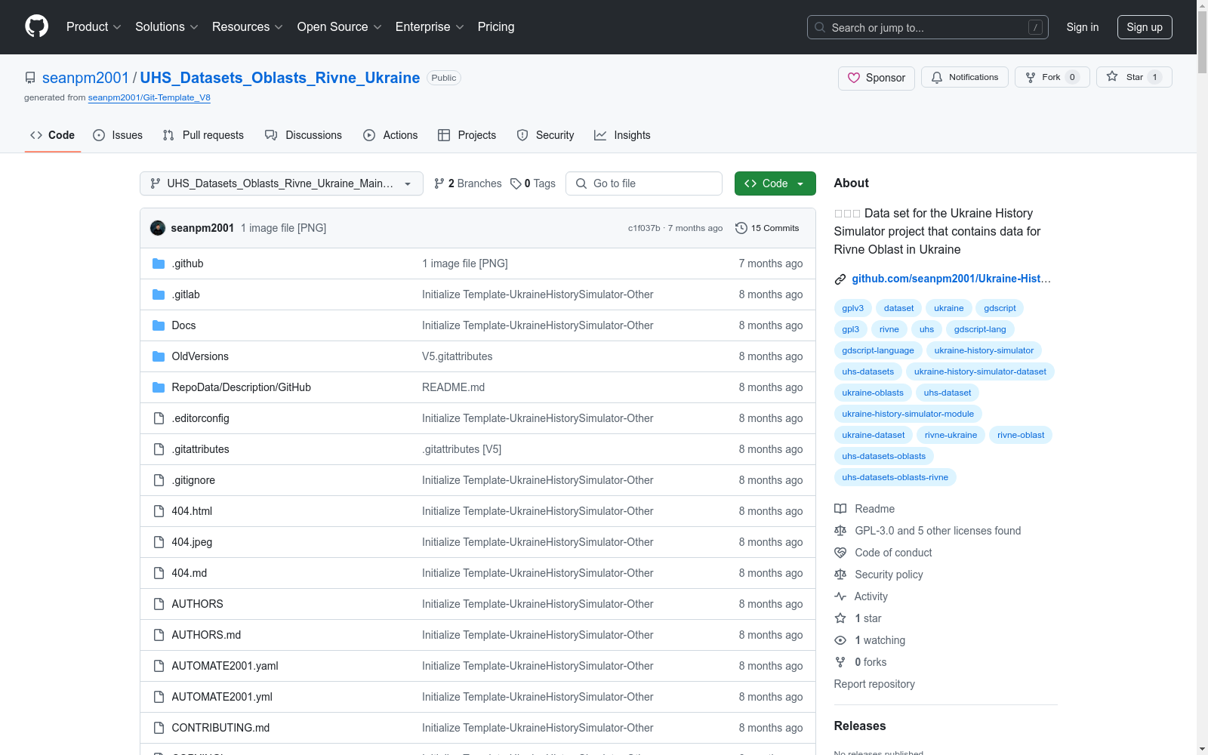Open the Docs folder icon

click(x=159, y=325)
